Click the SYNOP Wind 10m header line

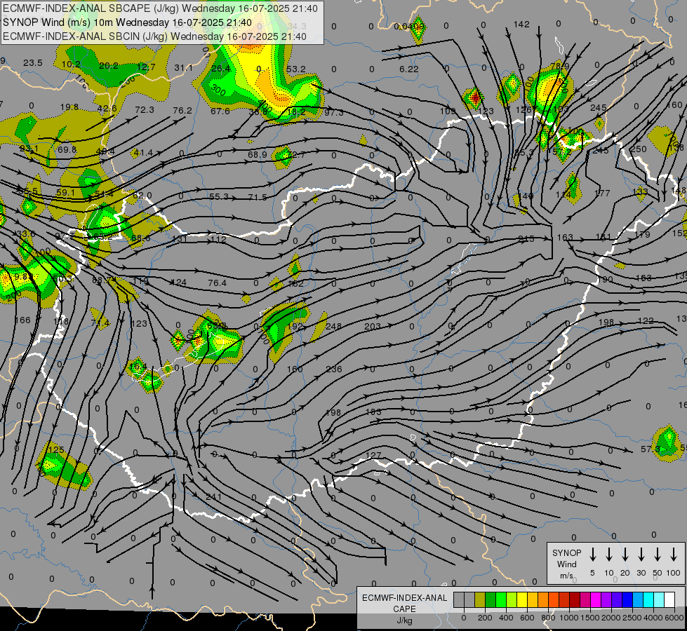tap(127, 22)
